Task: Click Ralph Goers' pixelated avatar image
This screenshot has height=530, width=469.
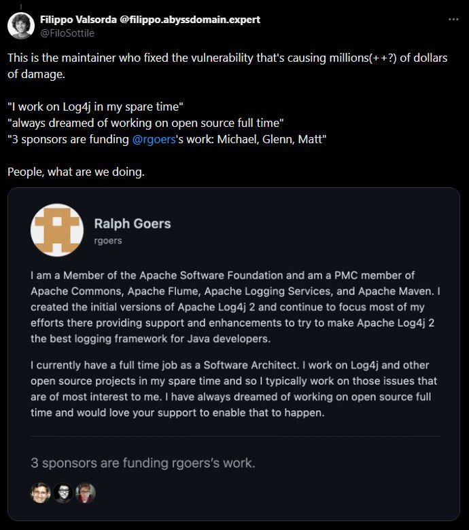Action: coord(57,230)
